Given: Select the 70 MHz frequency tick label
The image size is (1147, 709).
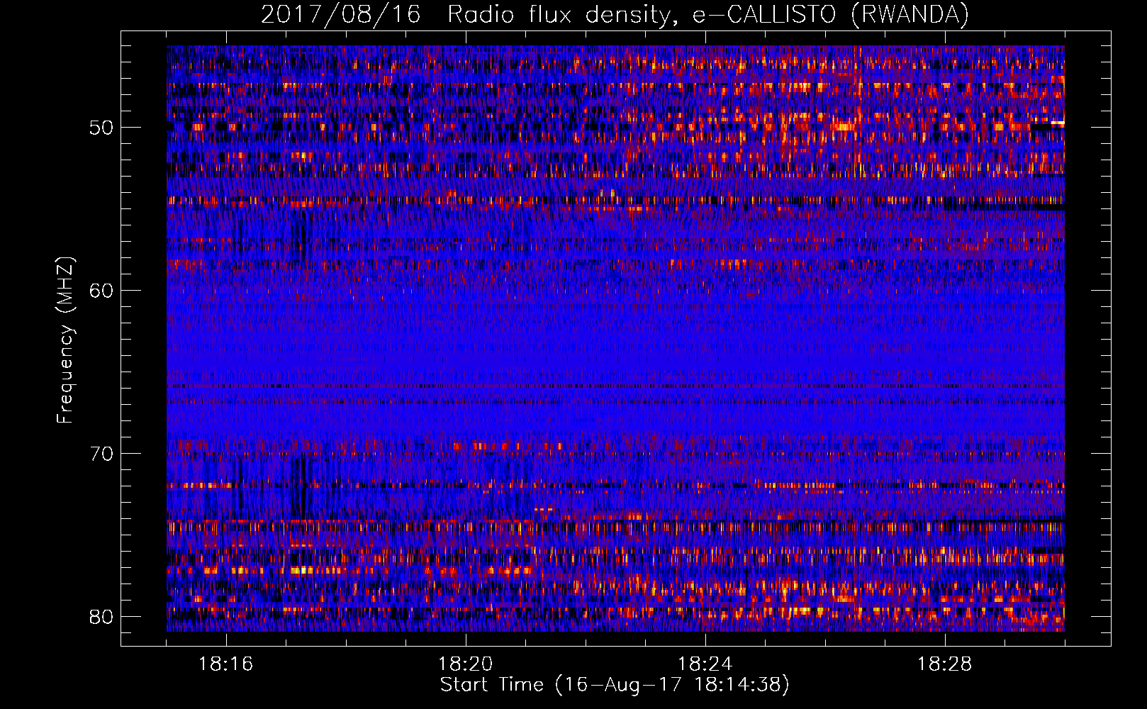Looking at the screenshot, I should [x=101, y=454].
